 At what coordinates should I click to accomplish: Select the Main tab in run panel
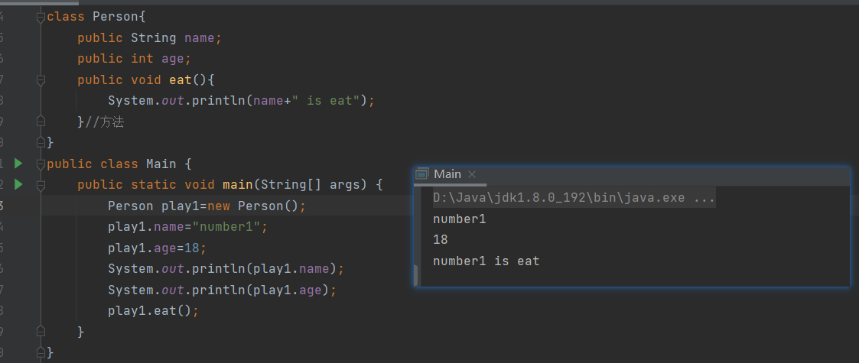[x=447, y=174]
